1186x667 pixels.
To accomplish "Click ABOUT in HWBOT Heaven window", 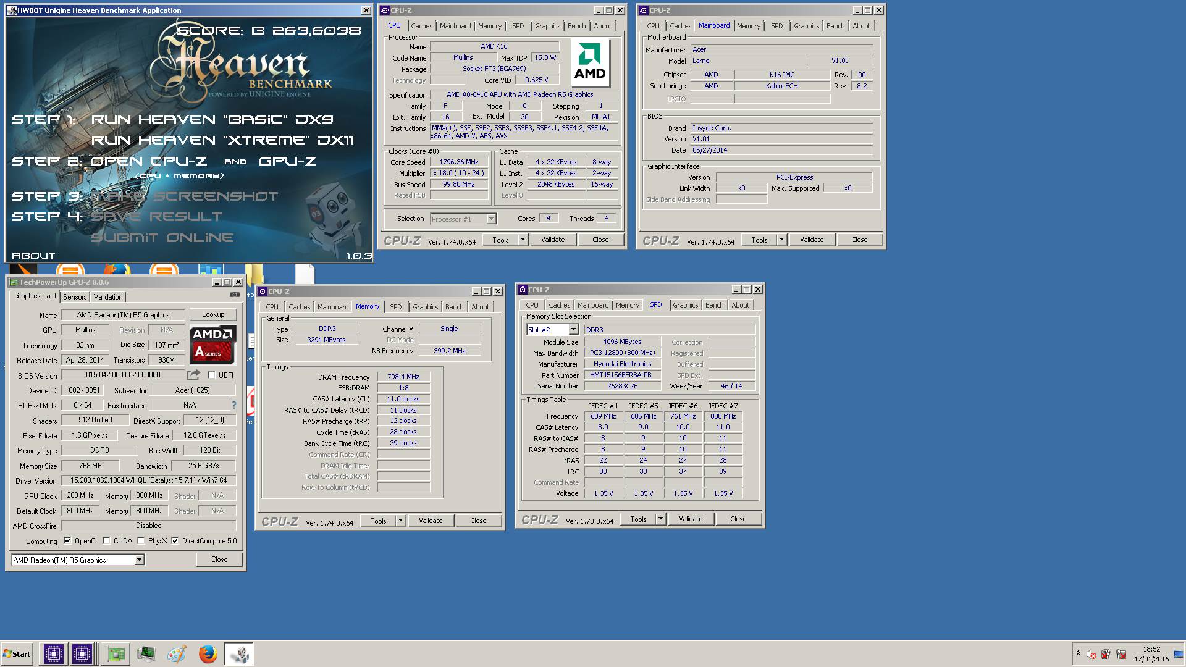I will pyautogui.click(x=33, y=256).
